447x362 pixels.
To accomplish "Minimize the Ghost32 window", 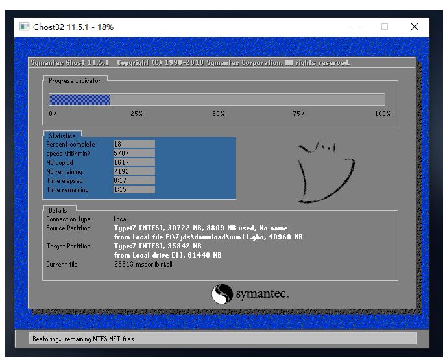I will click(356, 27).
